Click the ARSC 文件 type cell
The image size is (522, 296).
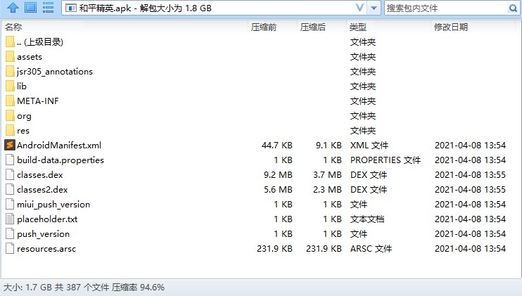point(371,248)
